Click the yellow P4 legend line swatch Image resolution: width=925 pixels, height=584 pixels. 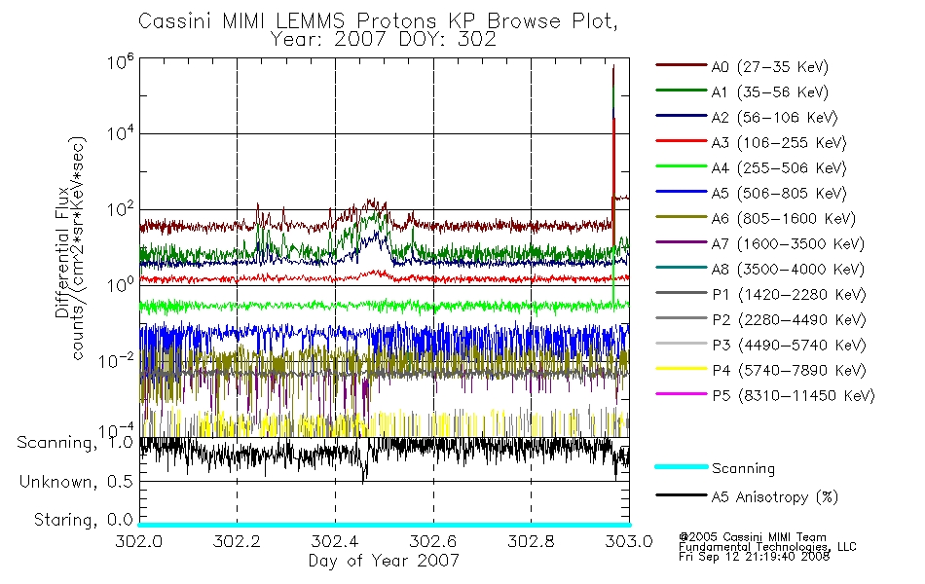pos(682,368)
